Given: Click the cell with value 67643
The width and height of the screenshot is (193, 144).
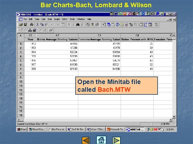Looking at the screenshot, I should [x=57, y=69].
